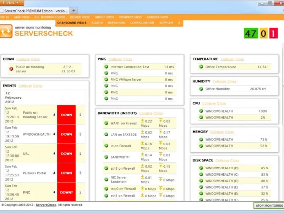
Task: Select the DASHBOARD VIEWS submenu item
Action: coord(72,23)
